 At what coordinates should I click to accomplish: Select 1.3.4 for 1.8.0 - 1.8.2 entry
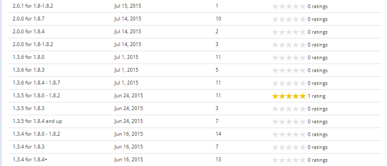(36, 134)
